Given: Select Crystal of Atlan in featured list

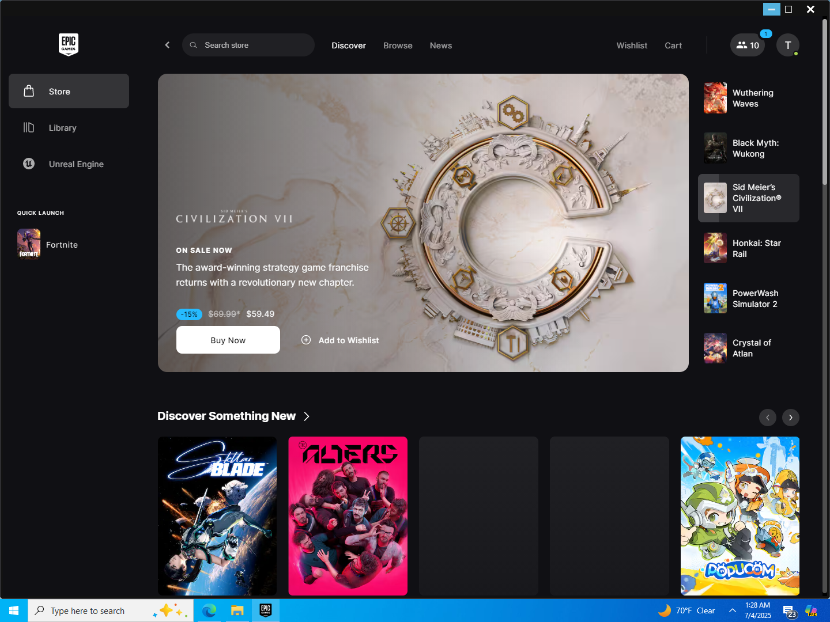Looking at the screenshot, I should 749,348.
